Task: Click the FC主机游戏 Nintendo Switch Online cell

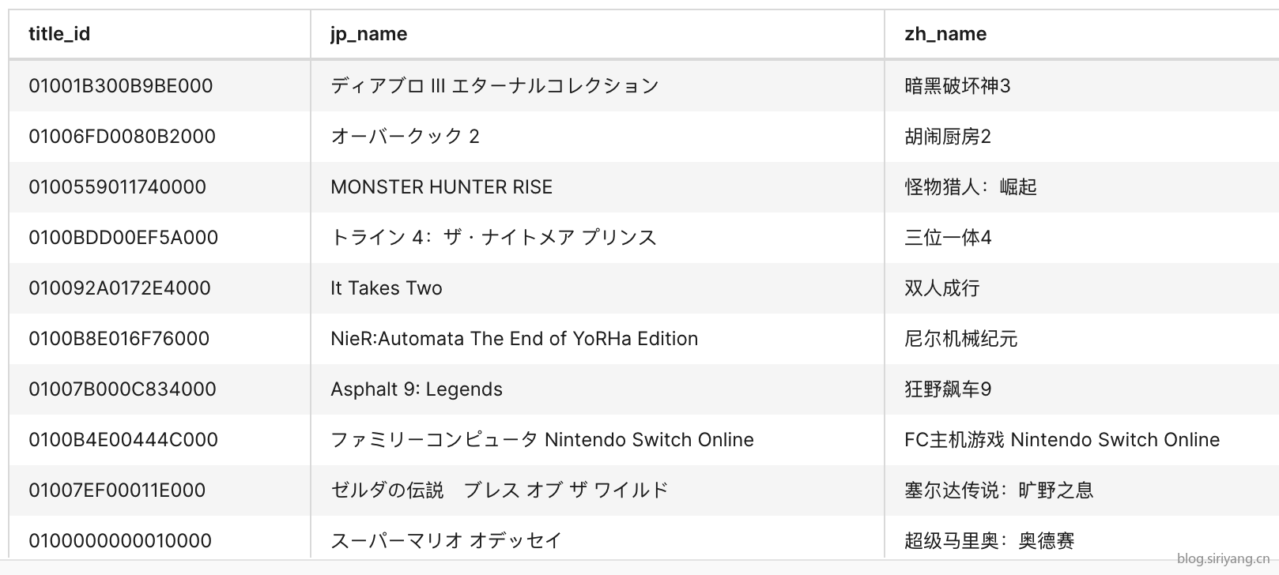Action: 1082,440
